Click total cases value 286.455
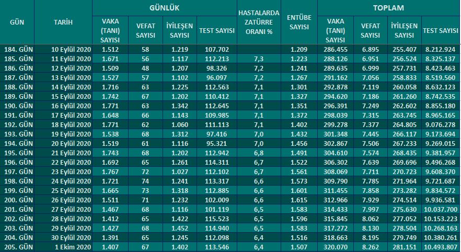 (336, 49)
